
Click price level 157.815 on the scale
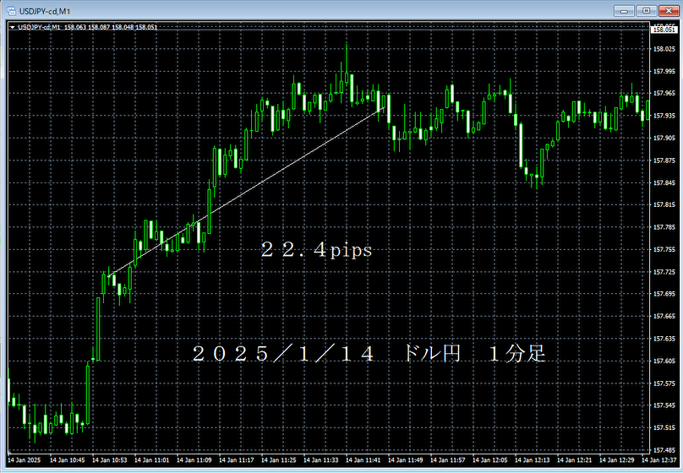[664, 204]
